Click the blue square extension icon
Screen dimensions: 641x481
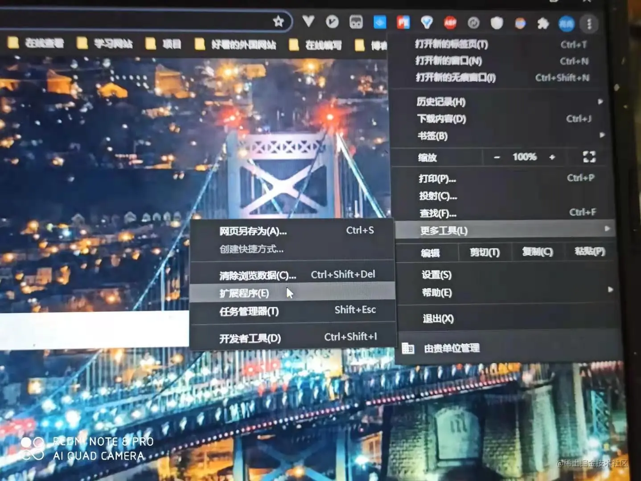point(380,22)
